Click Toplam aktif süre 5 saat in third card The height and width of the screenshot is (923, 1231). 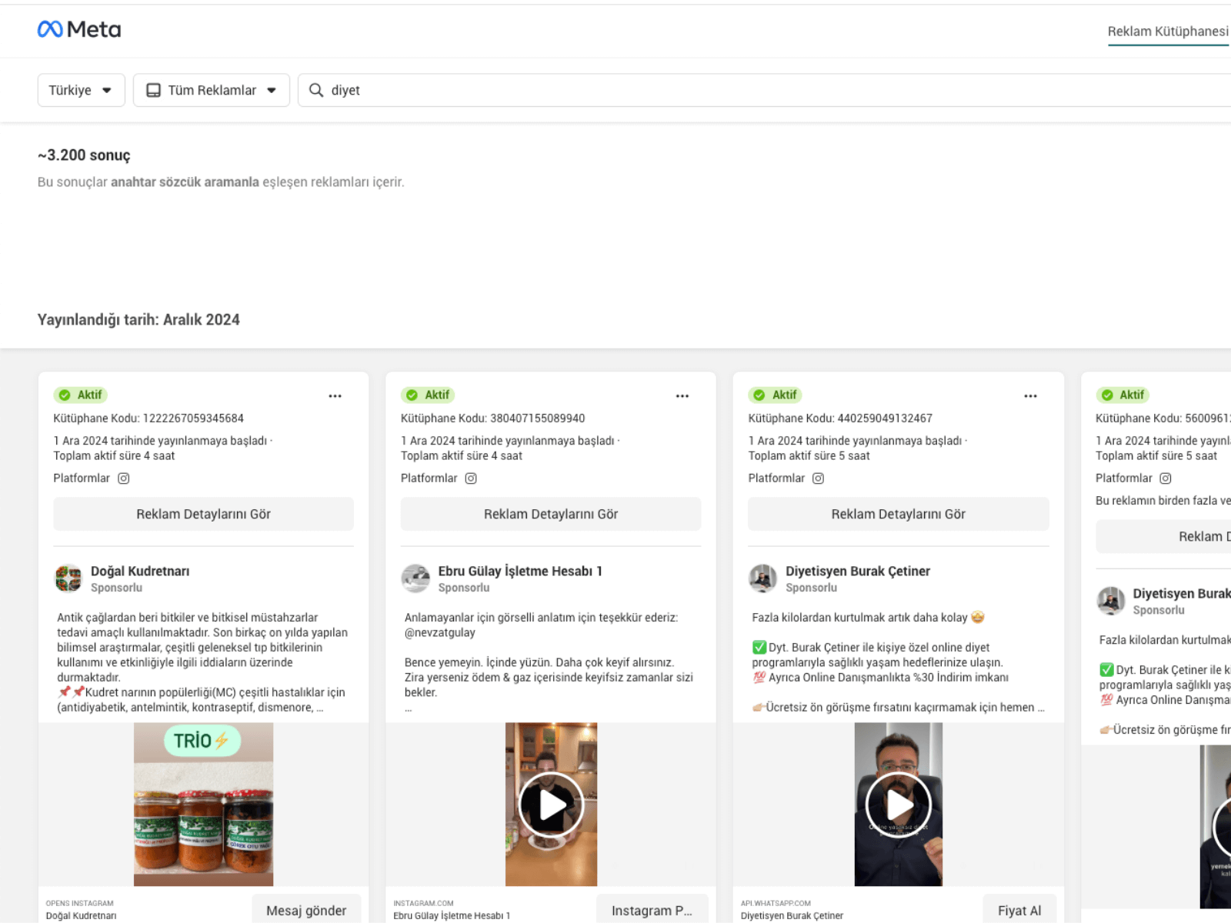(x=809, y=456)
